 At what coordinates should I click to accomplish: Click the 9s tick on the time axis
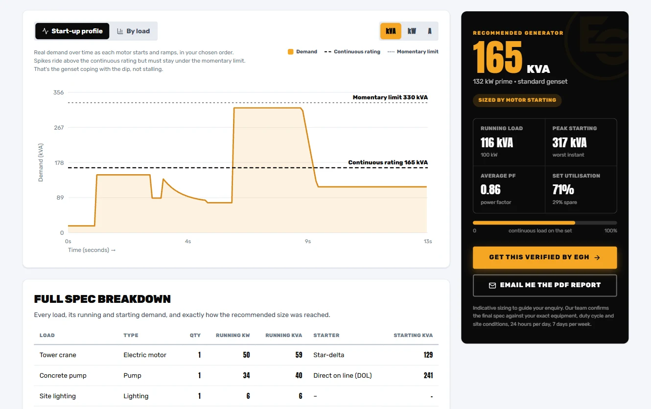307,241
